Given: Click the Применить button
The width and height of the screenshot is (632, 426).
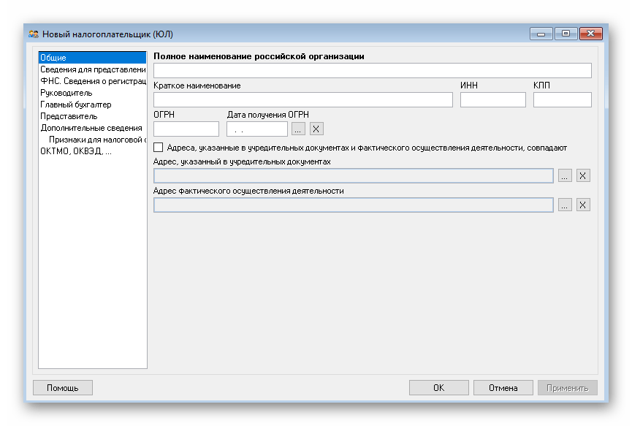Looking at the screenshot, I should 567,388.
